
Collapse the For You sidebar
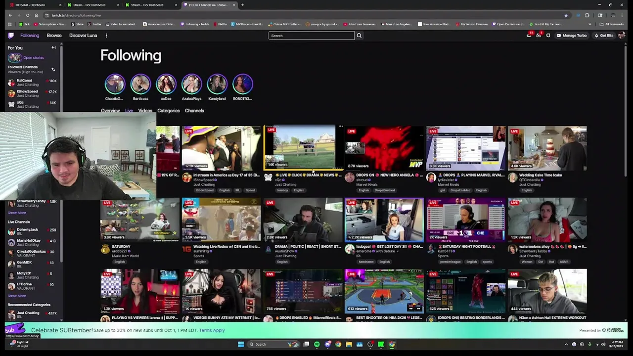pos(53,48)
